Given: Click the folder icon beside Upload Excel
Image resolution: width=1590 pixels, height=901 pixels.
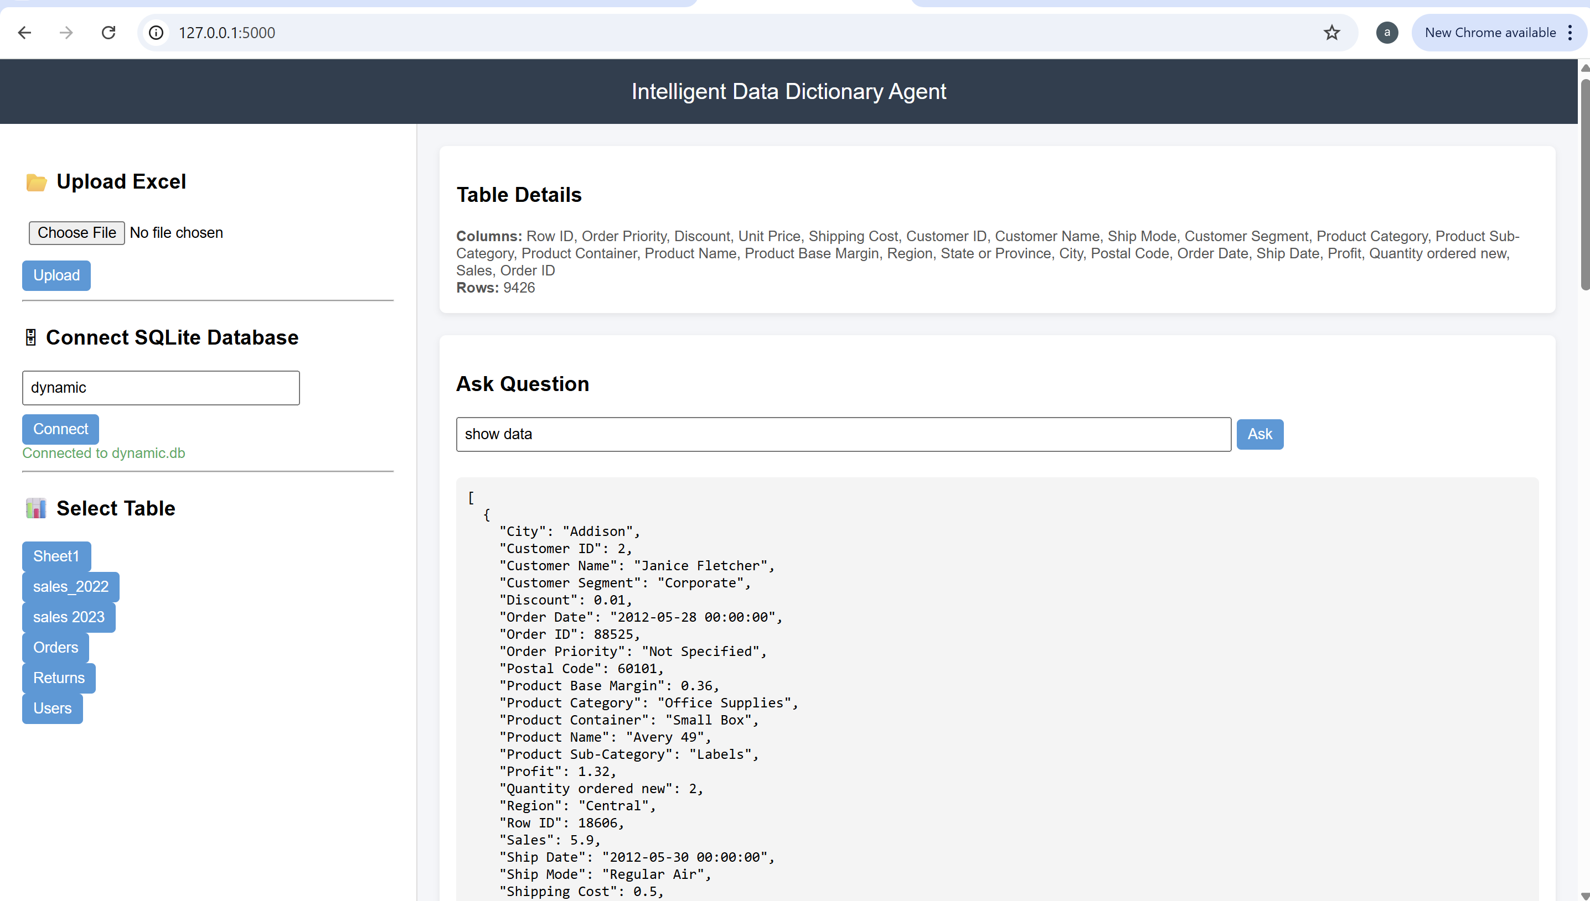Looking at the screenshot, I should click(x=37, y=183).
